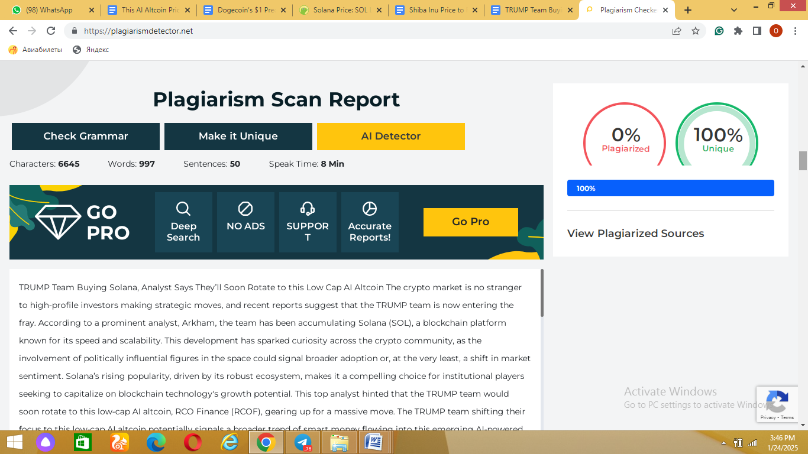Click the Plagiarism Scan Report heading
The image size is (808, 454).
[x=276, y=99]
